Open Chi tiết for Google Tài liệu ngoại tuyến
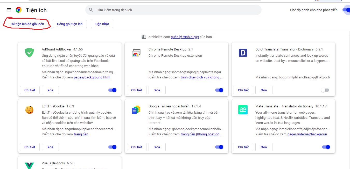The height and width of the screenshot is (169, 350). point(137,147)
